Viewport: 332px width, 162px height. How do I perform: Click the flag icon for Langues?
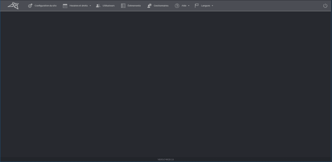click(197, 6)
